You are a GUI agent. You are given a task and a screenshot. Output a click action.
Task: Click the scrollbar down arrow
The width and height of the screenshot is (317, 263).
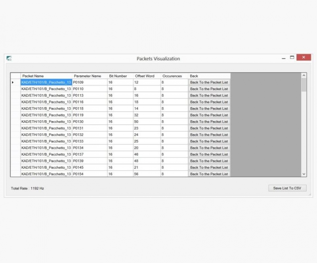click(304, 174)
